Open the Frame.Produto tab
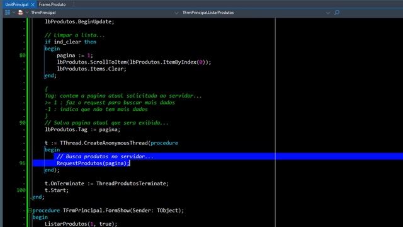Viewport: 403px width, 227px height. point(52,4)
